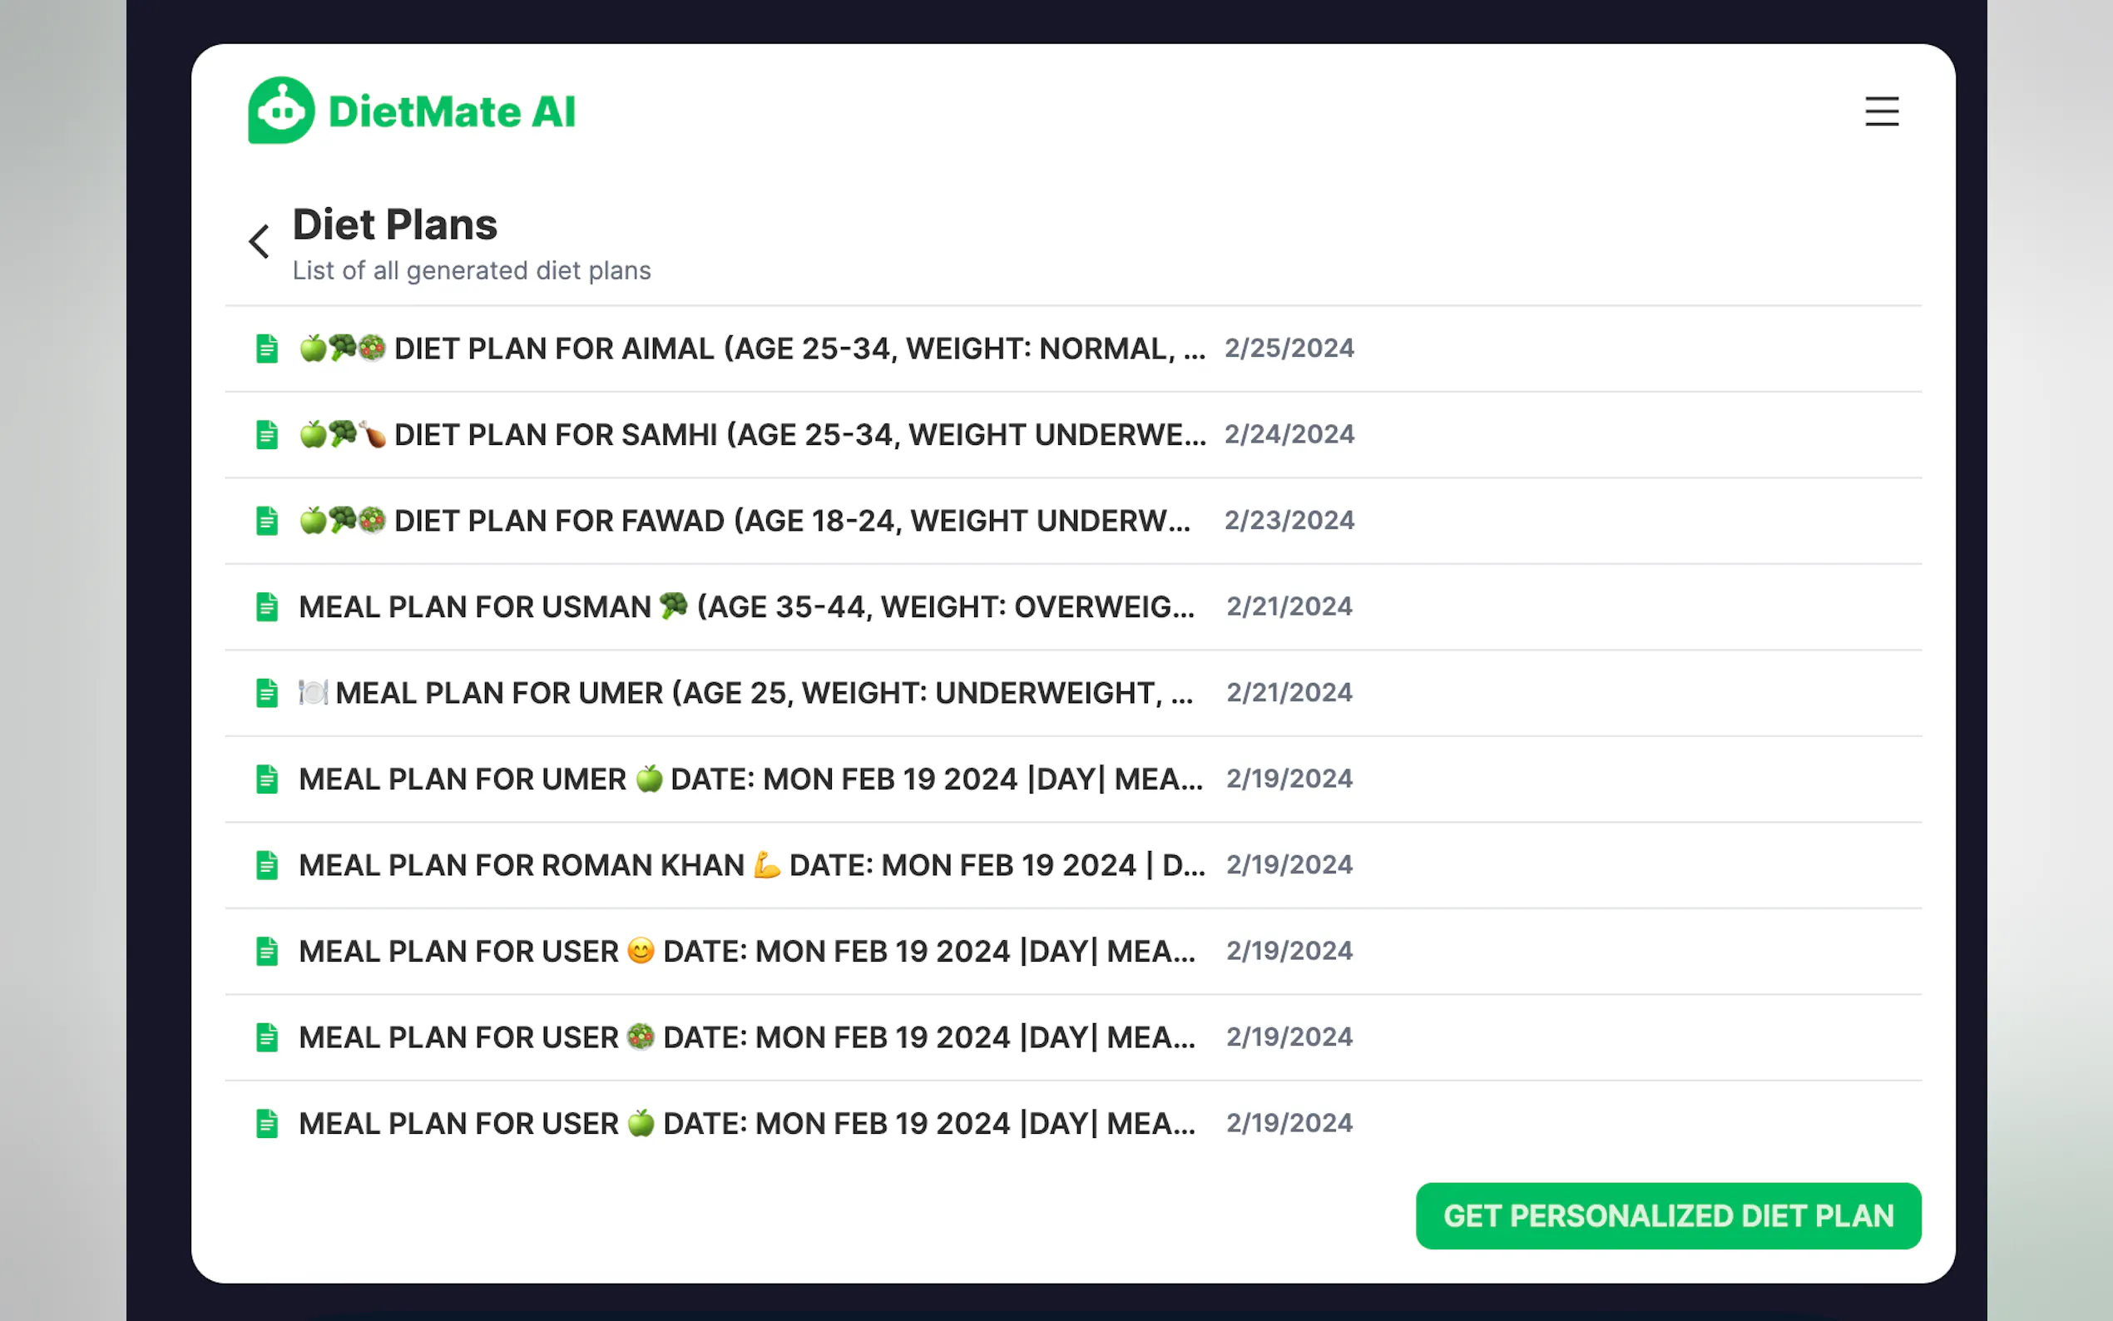2113x1321 pixels.
Task: Click document icon beside Samhi's diet plan
Action: [267, 434]
